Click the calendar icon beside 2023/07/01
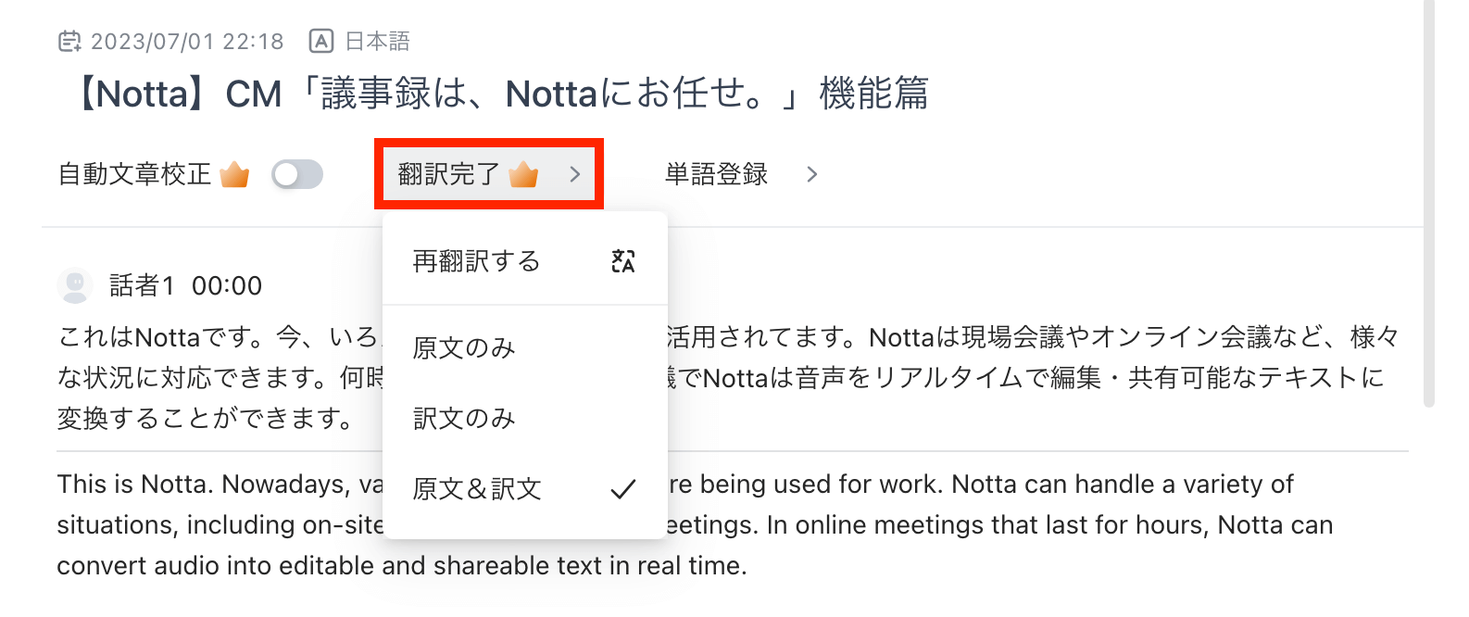Screen dimensions: 1469x617 [69, 42]
